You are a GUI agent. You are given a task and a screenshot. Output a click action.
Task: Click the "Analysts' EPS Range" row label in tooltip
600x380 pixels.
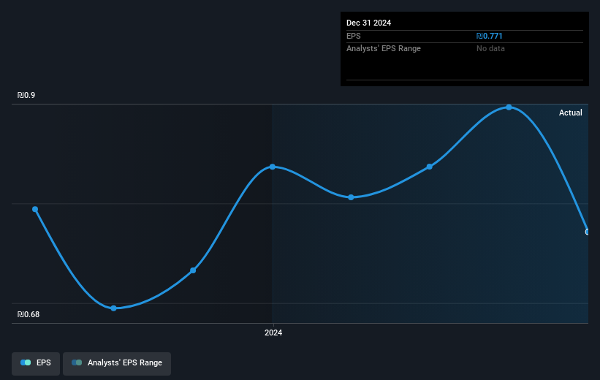coord(384,49)
